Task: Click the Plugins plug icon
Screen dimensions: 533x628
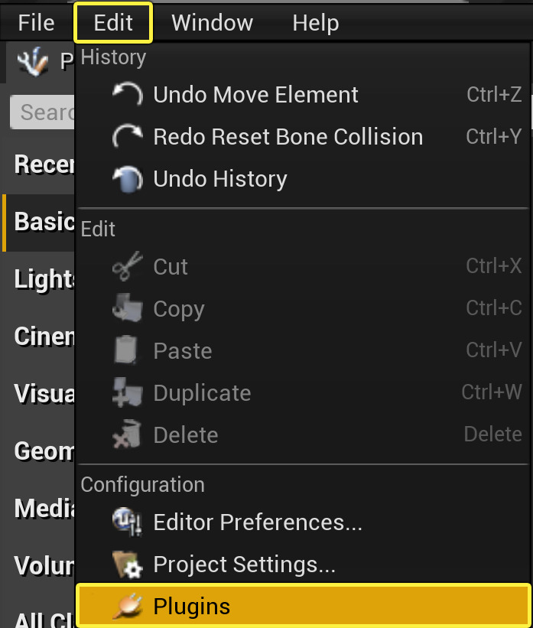Action: tap(127, 605)
